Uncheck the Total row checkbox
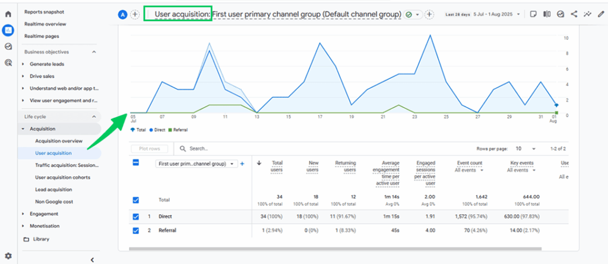This screenshot has width=608, height=264. click(x=136, y=200)
